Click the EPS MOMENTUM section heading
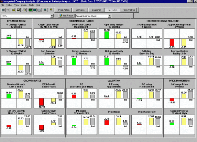The height and width of the screenshot is (142, 197). [16, 21]
